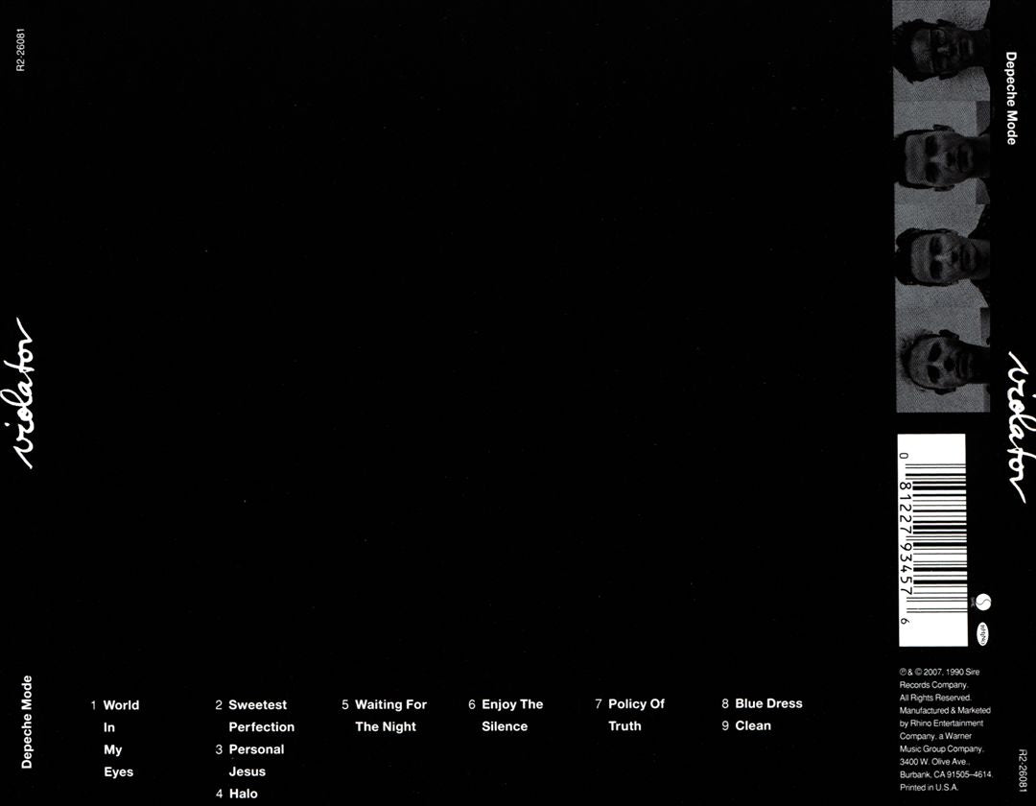
Task: Select track 4 title 'Halo'
Action: click(x=243, y=794)
